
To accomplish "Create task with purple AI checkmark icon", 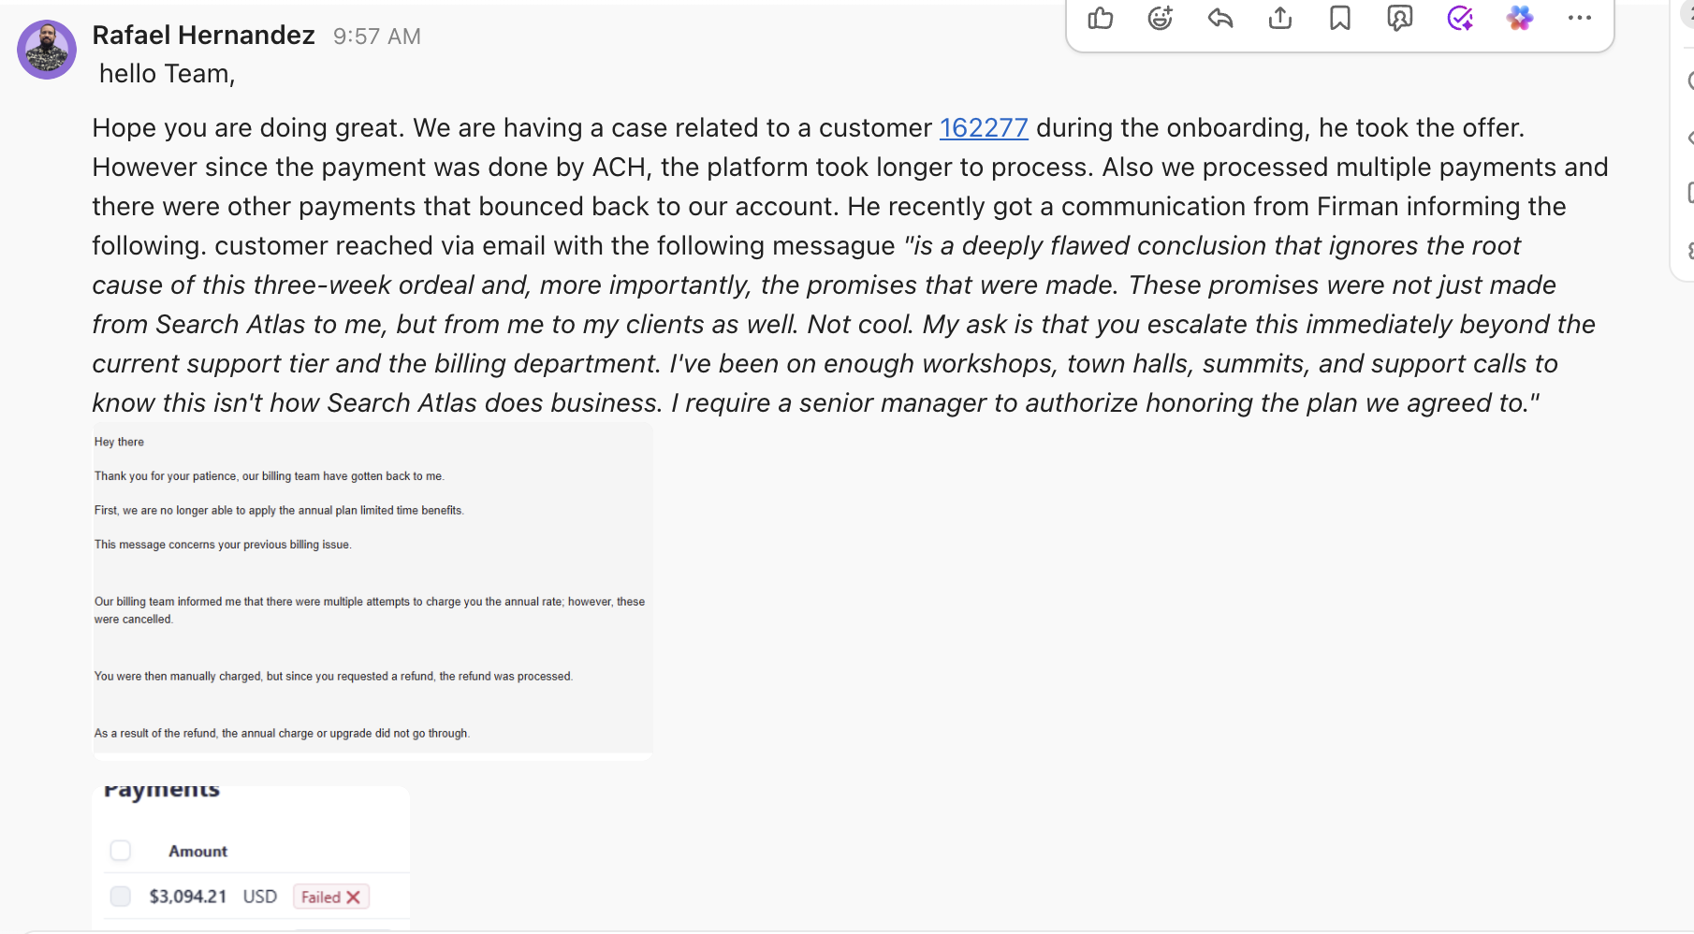I will coord(1460,18).
